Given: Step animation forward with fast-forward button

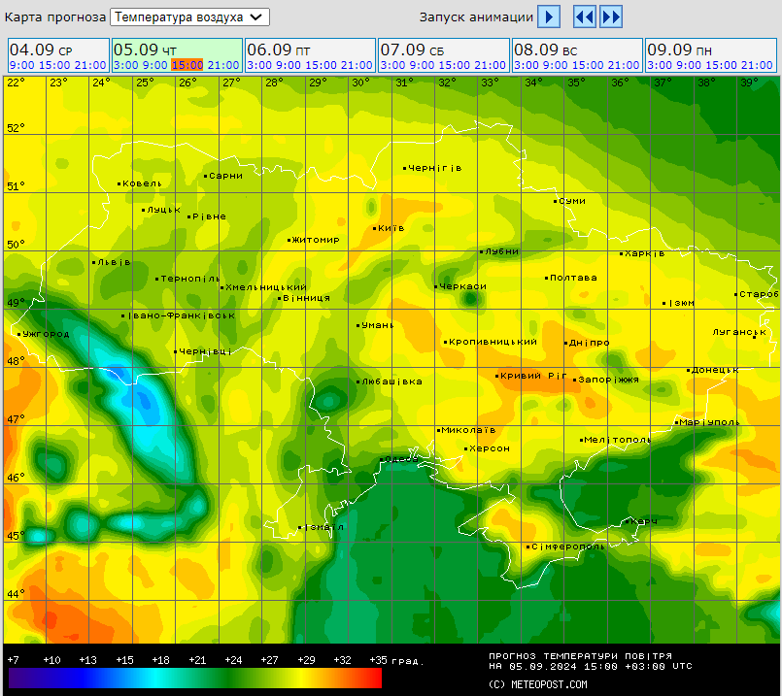Looking at the screenshot, I should click(x=611, y=17).
